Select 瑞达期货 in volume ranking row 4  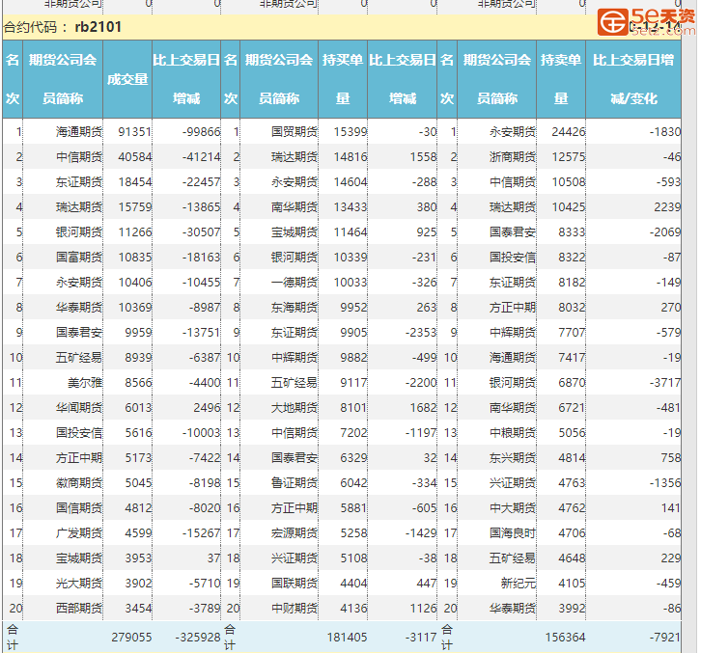pyautogui.click(x=79, y=206)
